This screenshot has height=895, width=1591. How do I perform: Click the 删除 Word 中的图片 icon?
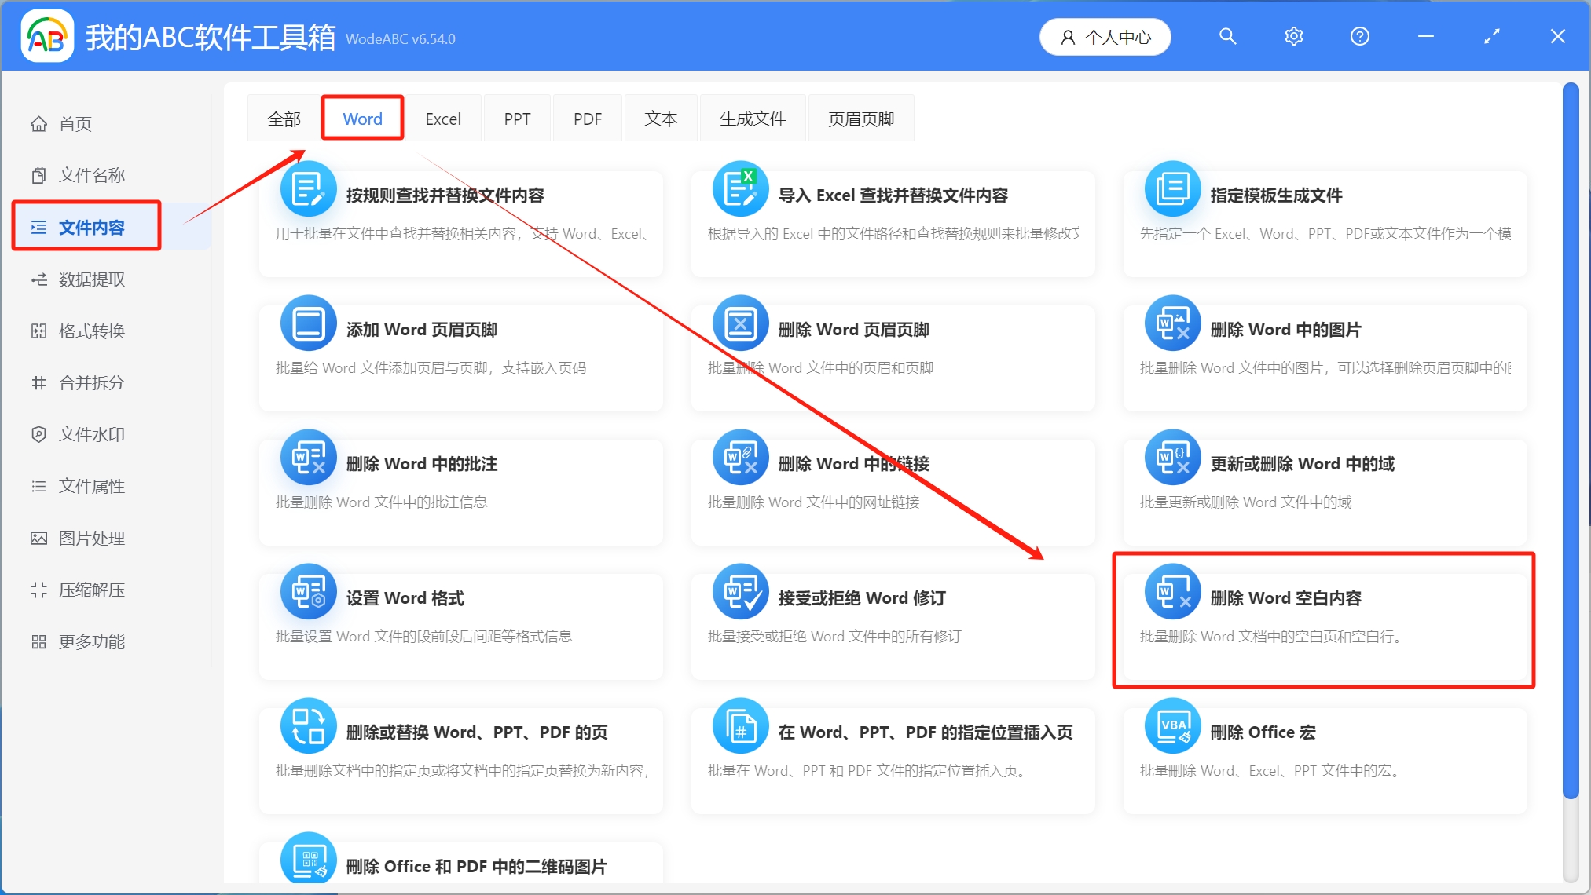[x=1172, y=323]
